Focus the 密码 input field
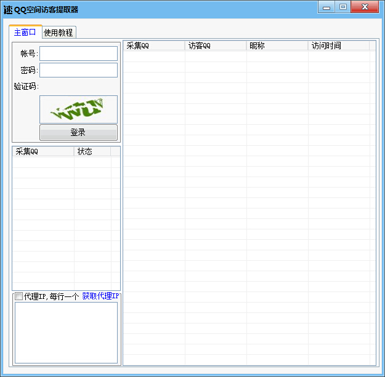 (79, 70)
